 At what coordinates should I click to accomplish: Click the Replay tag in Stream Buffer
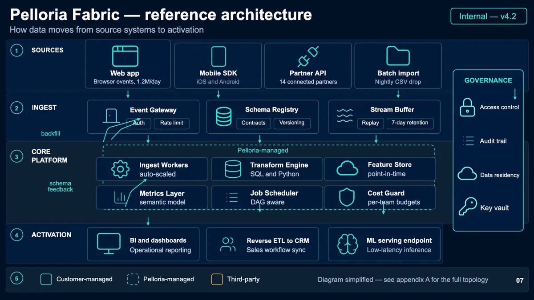click(x=371, y=123)
